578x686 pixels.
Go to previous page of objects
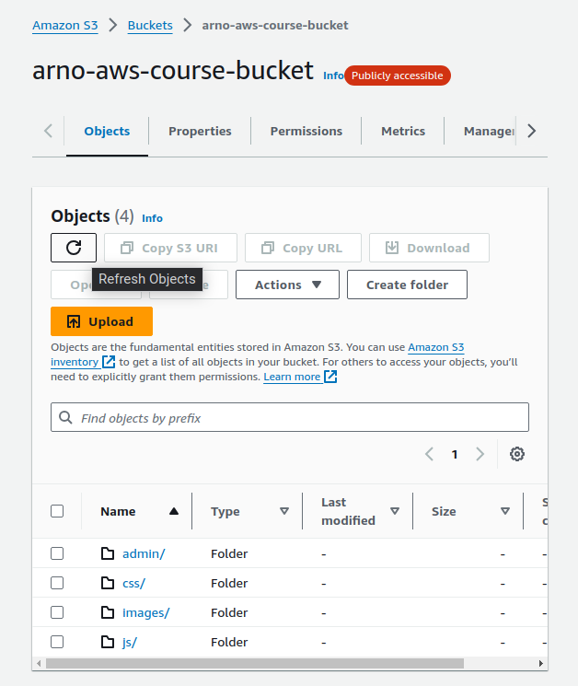tap(429, 454)
